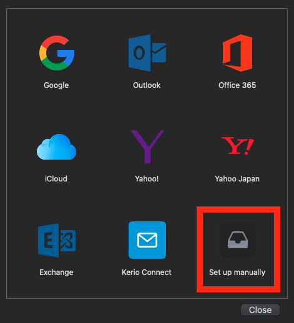Viewport: 294px width, 323px height.
Task: Click the Yahoo! text label
Action: pos(147,179)
